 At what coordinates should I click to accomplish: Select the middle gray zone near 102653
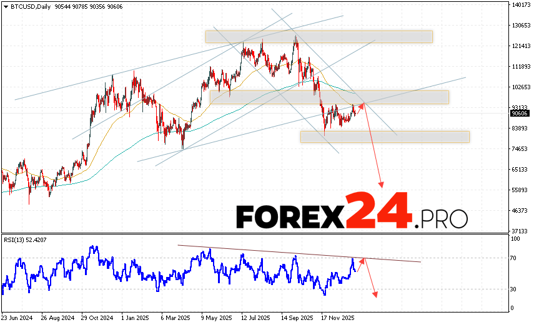[x=329, y=97]
